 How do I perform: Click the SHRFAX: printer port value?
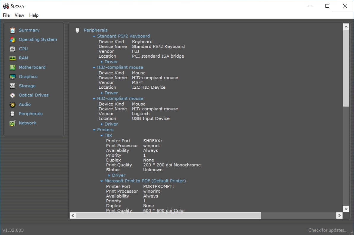pyautogui.click(x=153, y=141)
